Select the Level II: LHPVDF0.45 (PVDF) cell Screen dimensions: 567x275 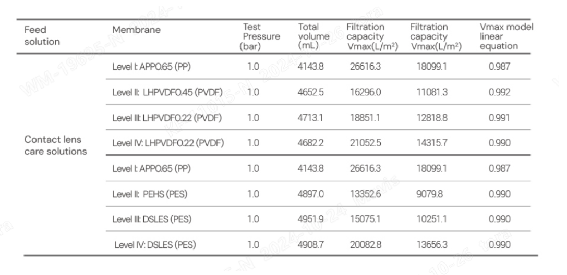167,92
